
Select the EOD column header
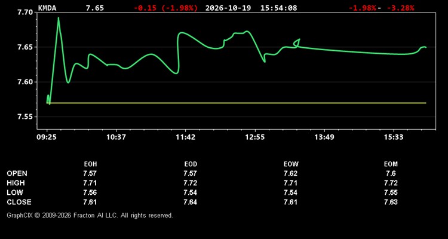pyautogui.click(x=191, y=164)
